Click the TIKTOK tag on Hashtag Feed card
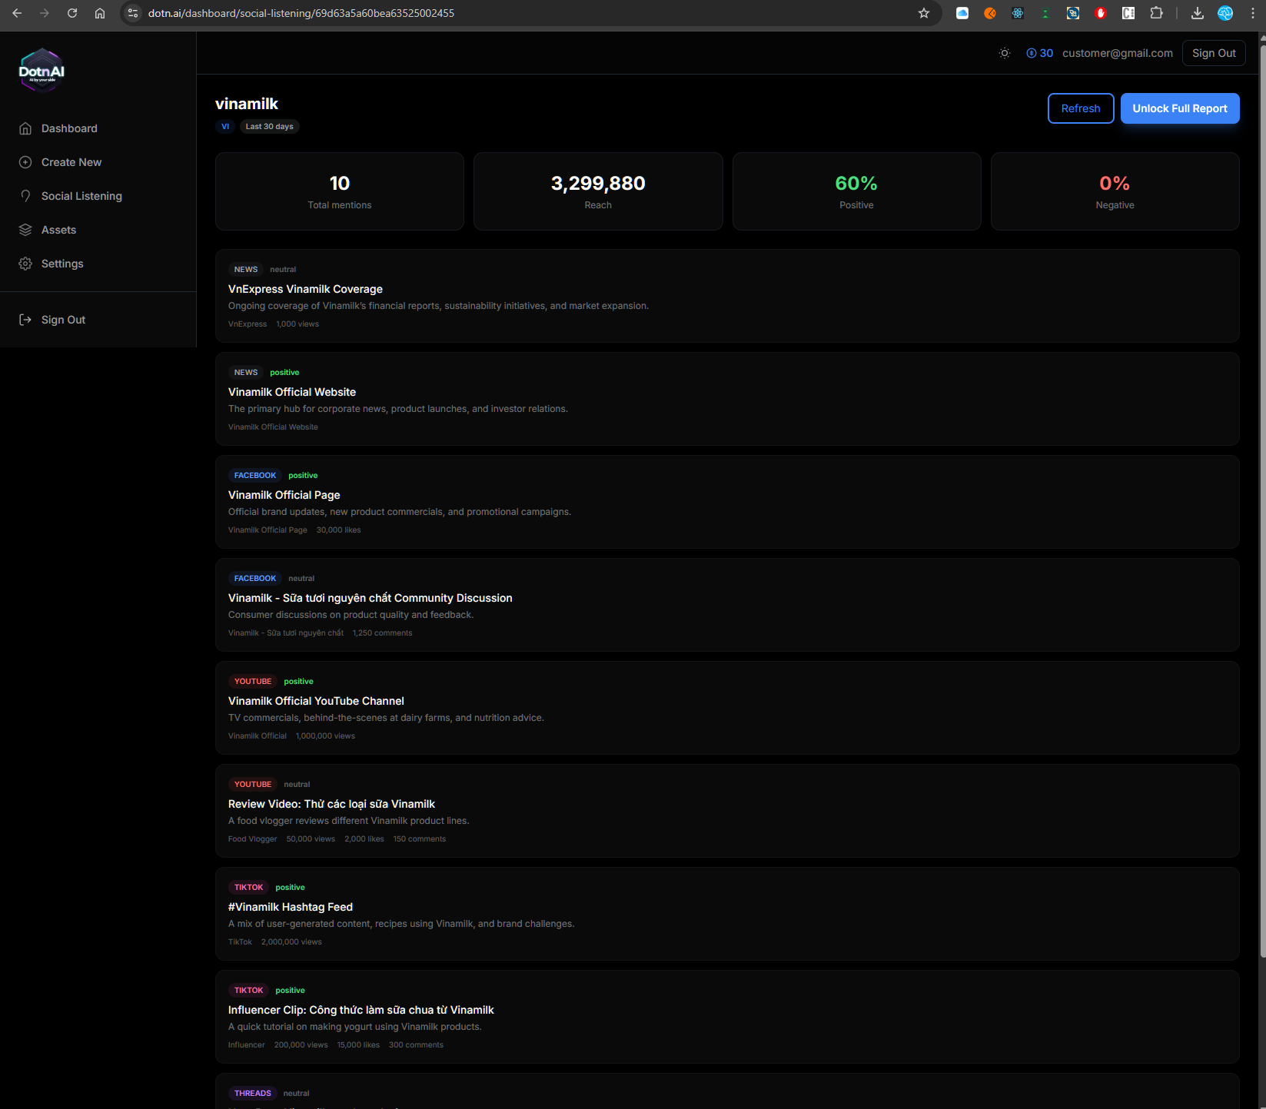Image resolution: width=1266 pixels, height=1109 pixels. 248,887
